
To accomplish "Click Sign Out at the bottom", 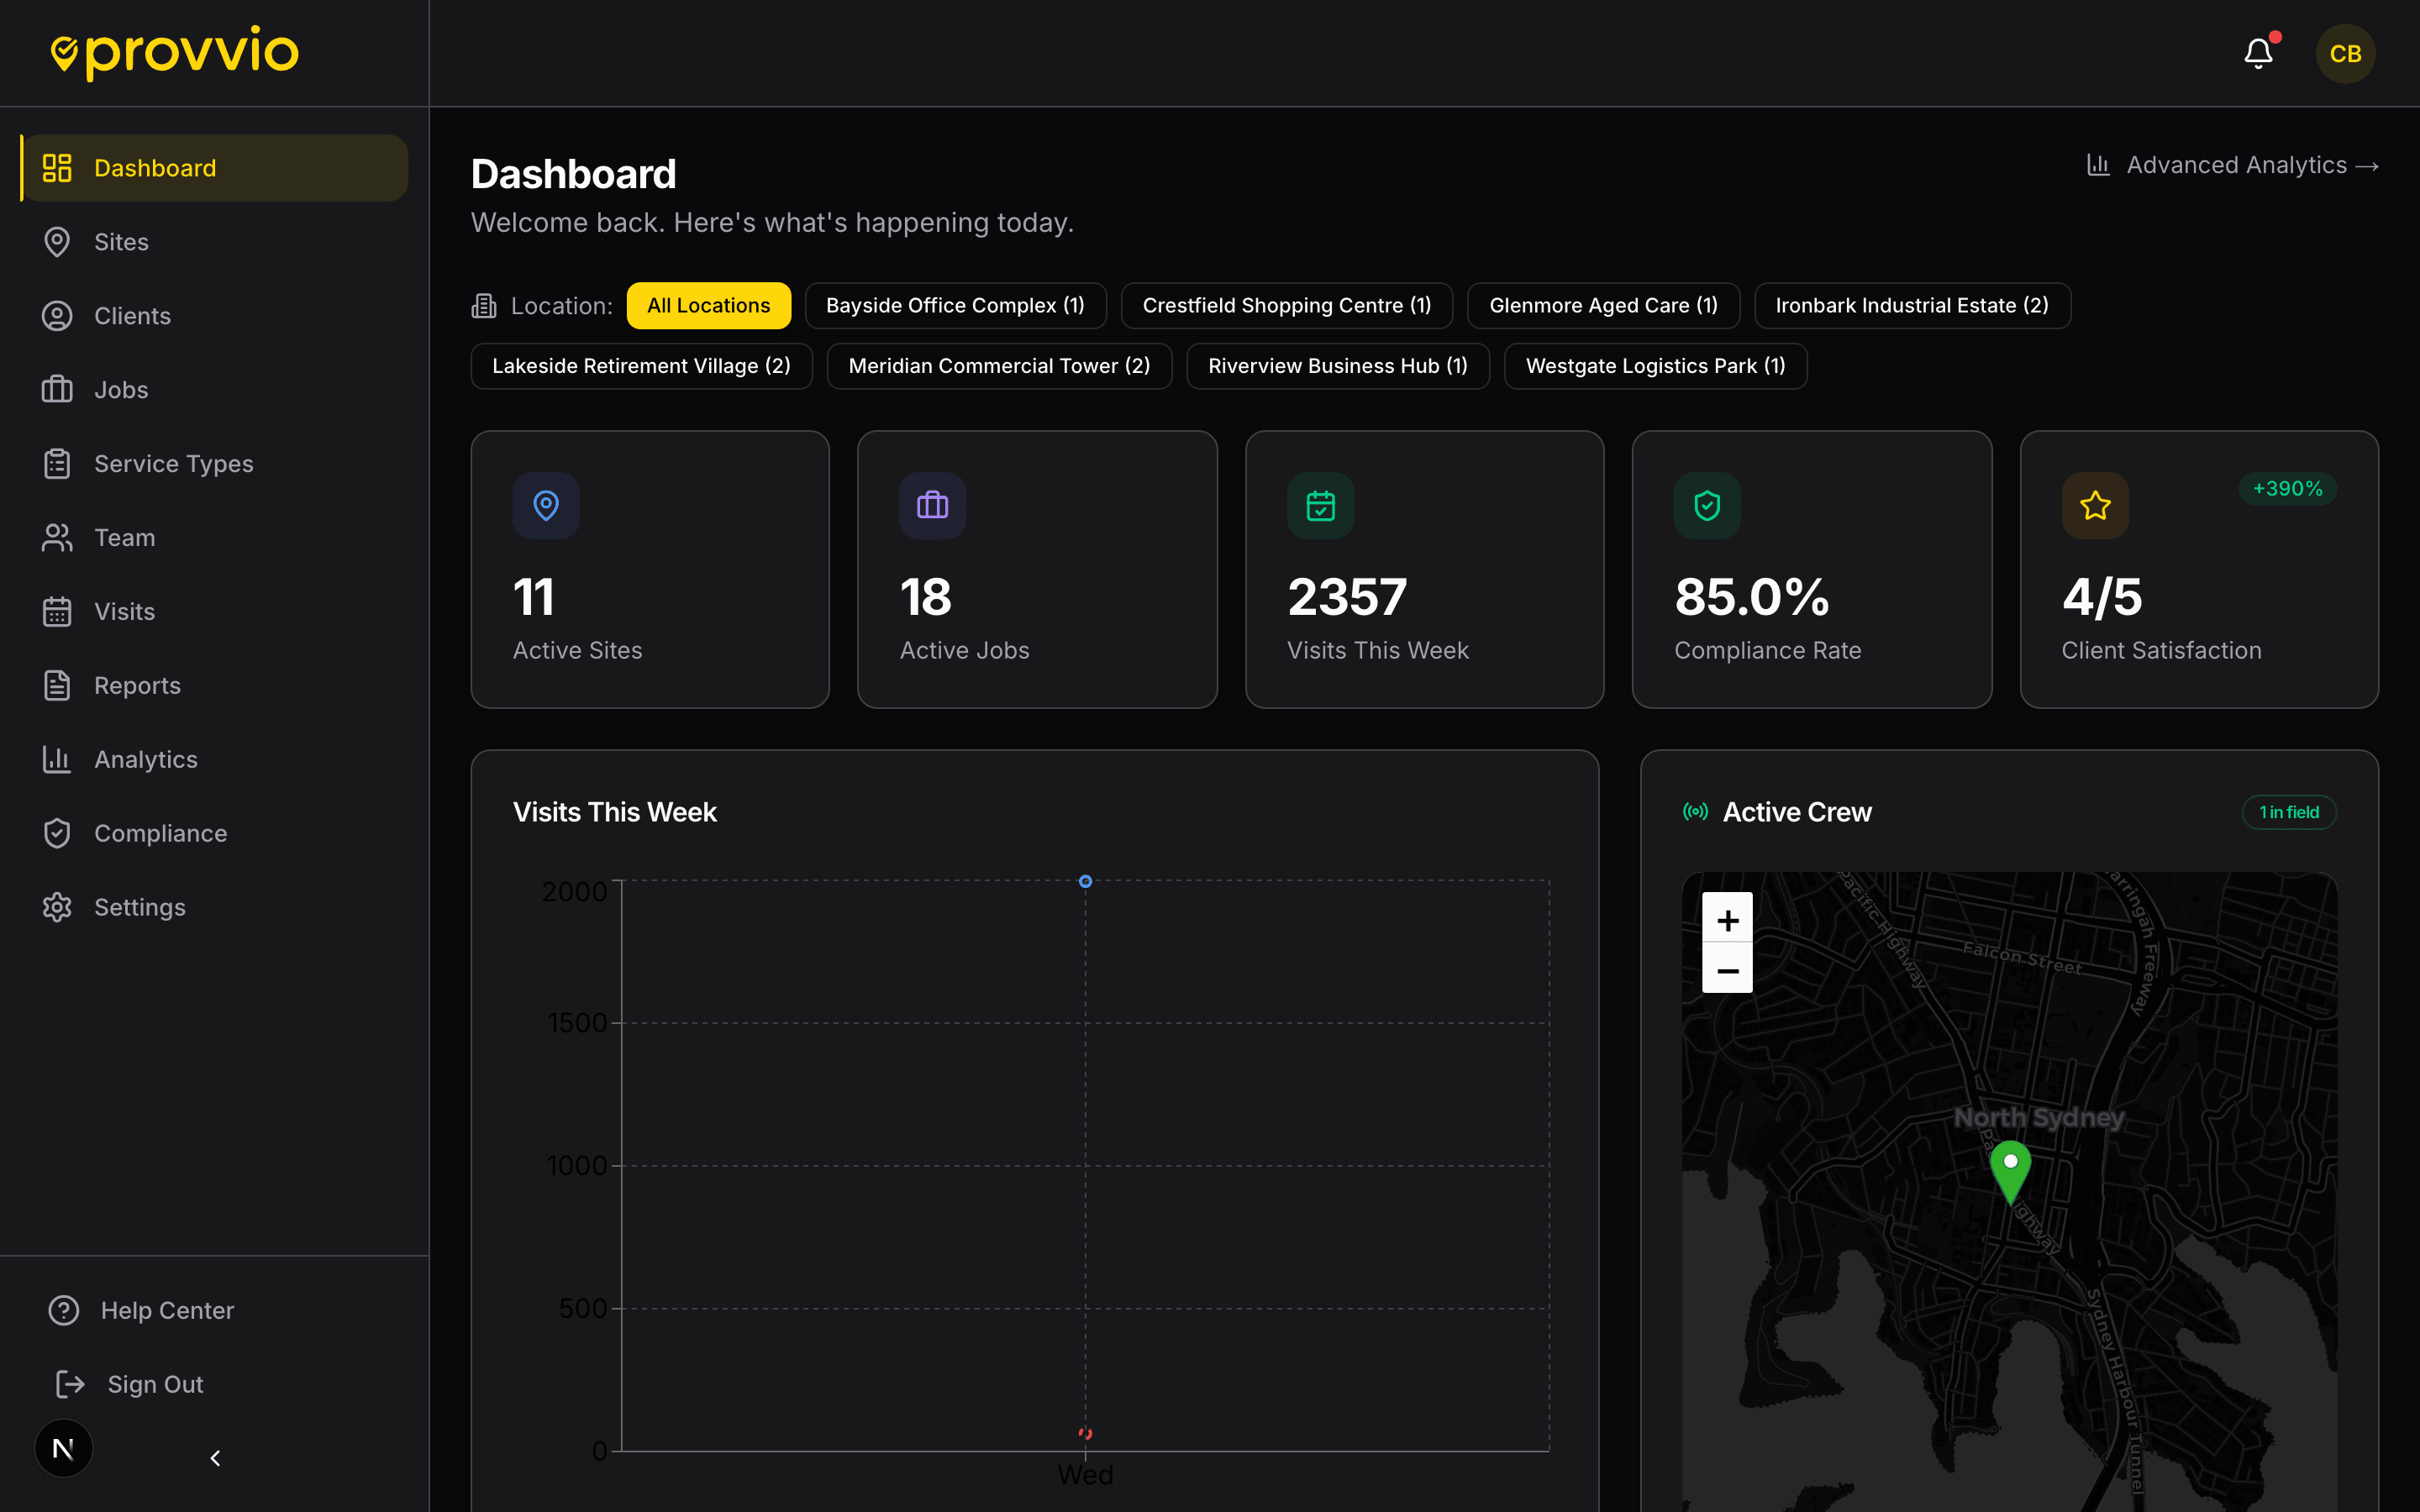I will tap(154, 1384).
